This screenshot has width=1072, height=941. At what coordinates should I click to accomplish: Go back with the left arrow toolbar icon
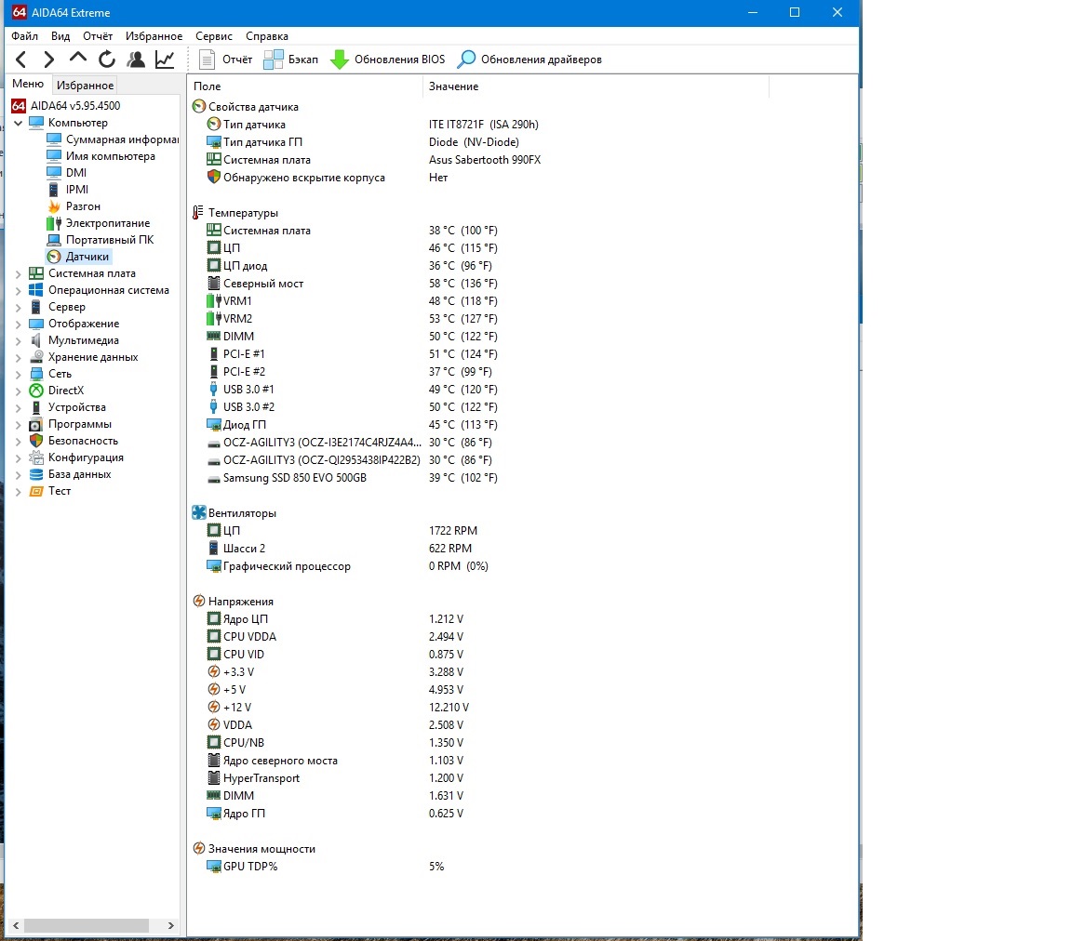click(21, 60)
